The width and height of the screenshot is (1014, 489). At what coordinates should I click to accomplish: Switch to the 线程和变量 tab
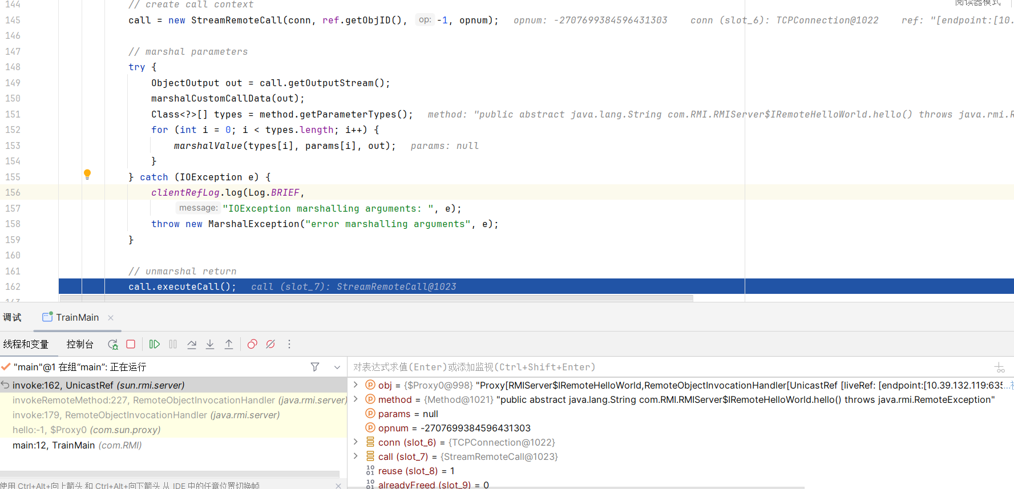pyautogui.click(x=26, y=344)
